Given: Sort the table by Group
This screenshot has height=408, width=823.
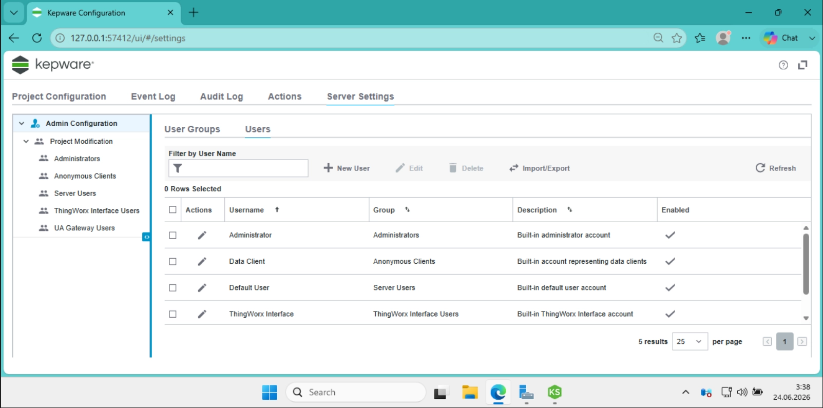Looking at the screenshot, I should 407,210.
